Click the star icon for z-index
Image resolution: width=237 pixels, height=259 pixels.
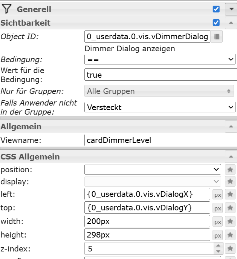[231, 248]
